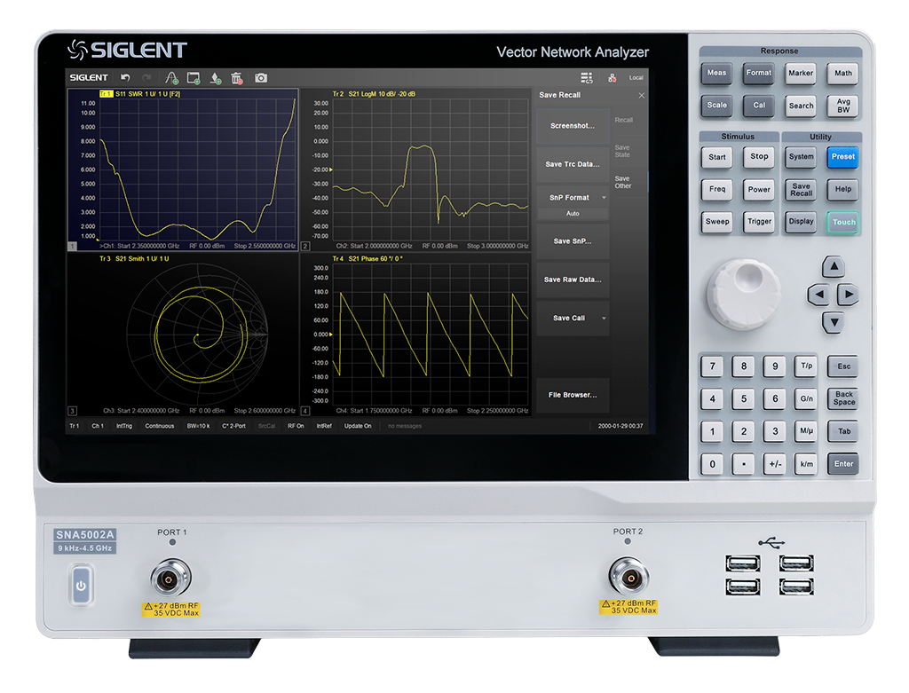
Task: Click Save Trc Data... button
Action: (x=573, y=164)
